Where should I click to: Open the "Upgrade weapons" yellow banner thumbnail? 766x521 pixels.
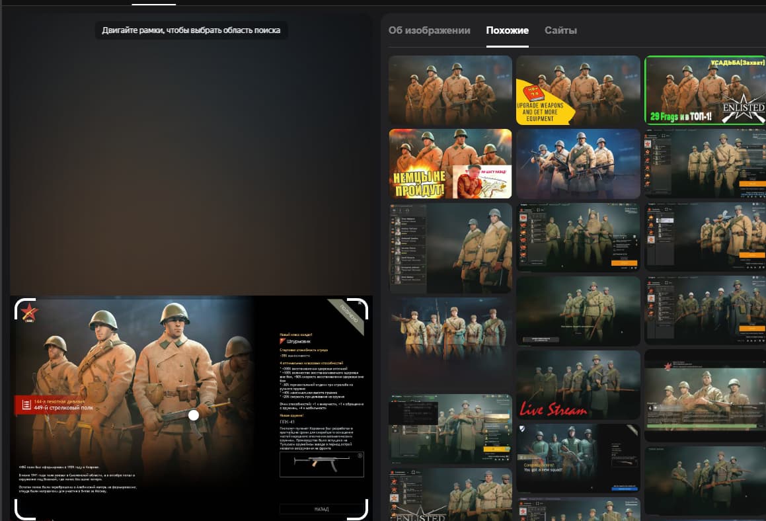(x=578, y=90)
